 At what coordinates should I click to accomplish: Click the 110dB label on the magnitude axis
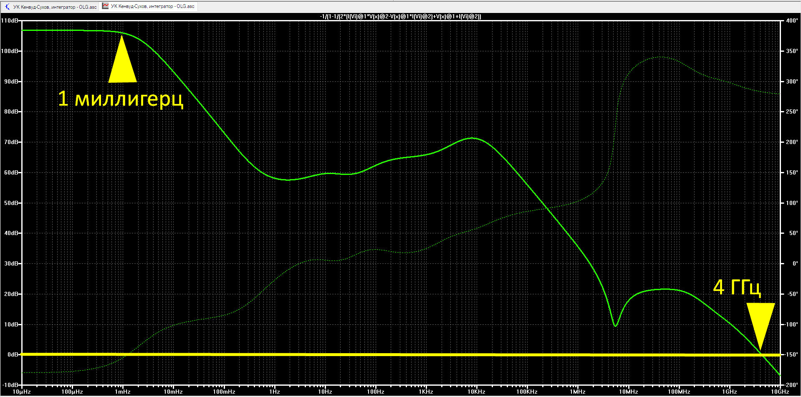10,20
